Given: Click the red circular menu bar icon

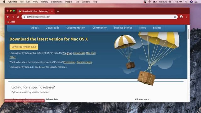Looking at the screenshot, I should tap(145, 2).
